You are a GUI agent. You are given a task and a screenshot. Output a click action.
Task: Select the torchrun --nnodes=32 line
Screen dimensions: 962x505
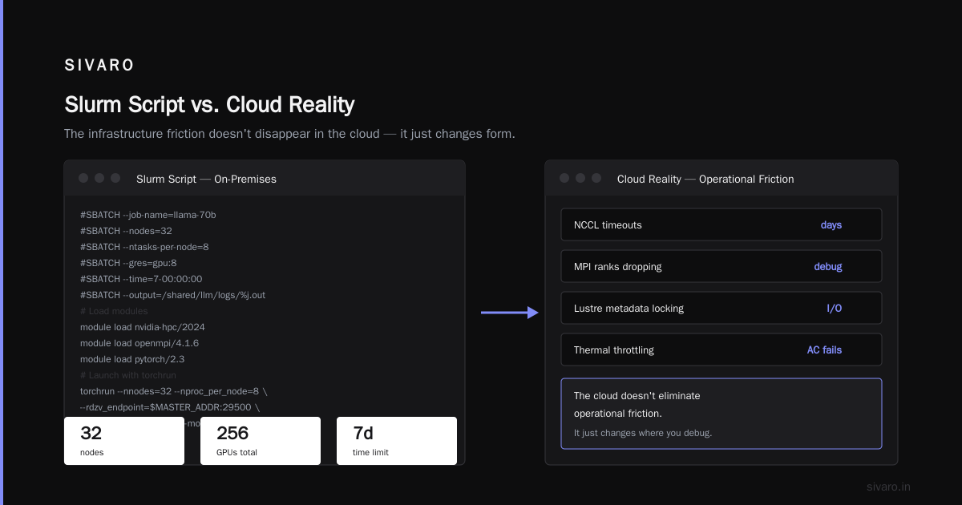174,391
